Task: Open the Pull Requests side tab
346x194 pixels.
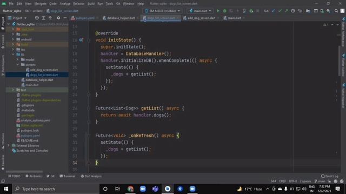Action: click(3, 65)
